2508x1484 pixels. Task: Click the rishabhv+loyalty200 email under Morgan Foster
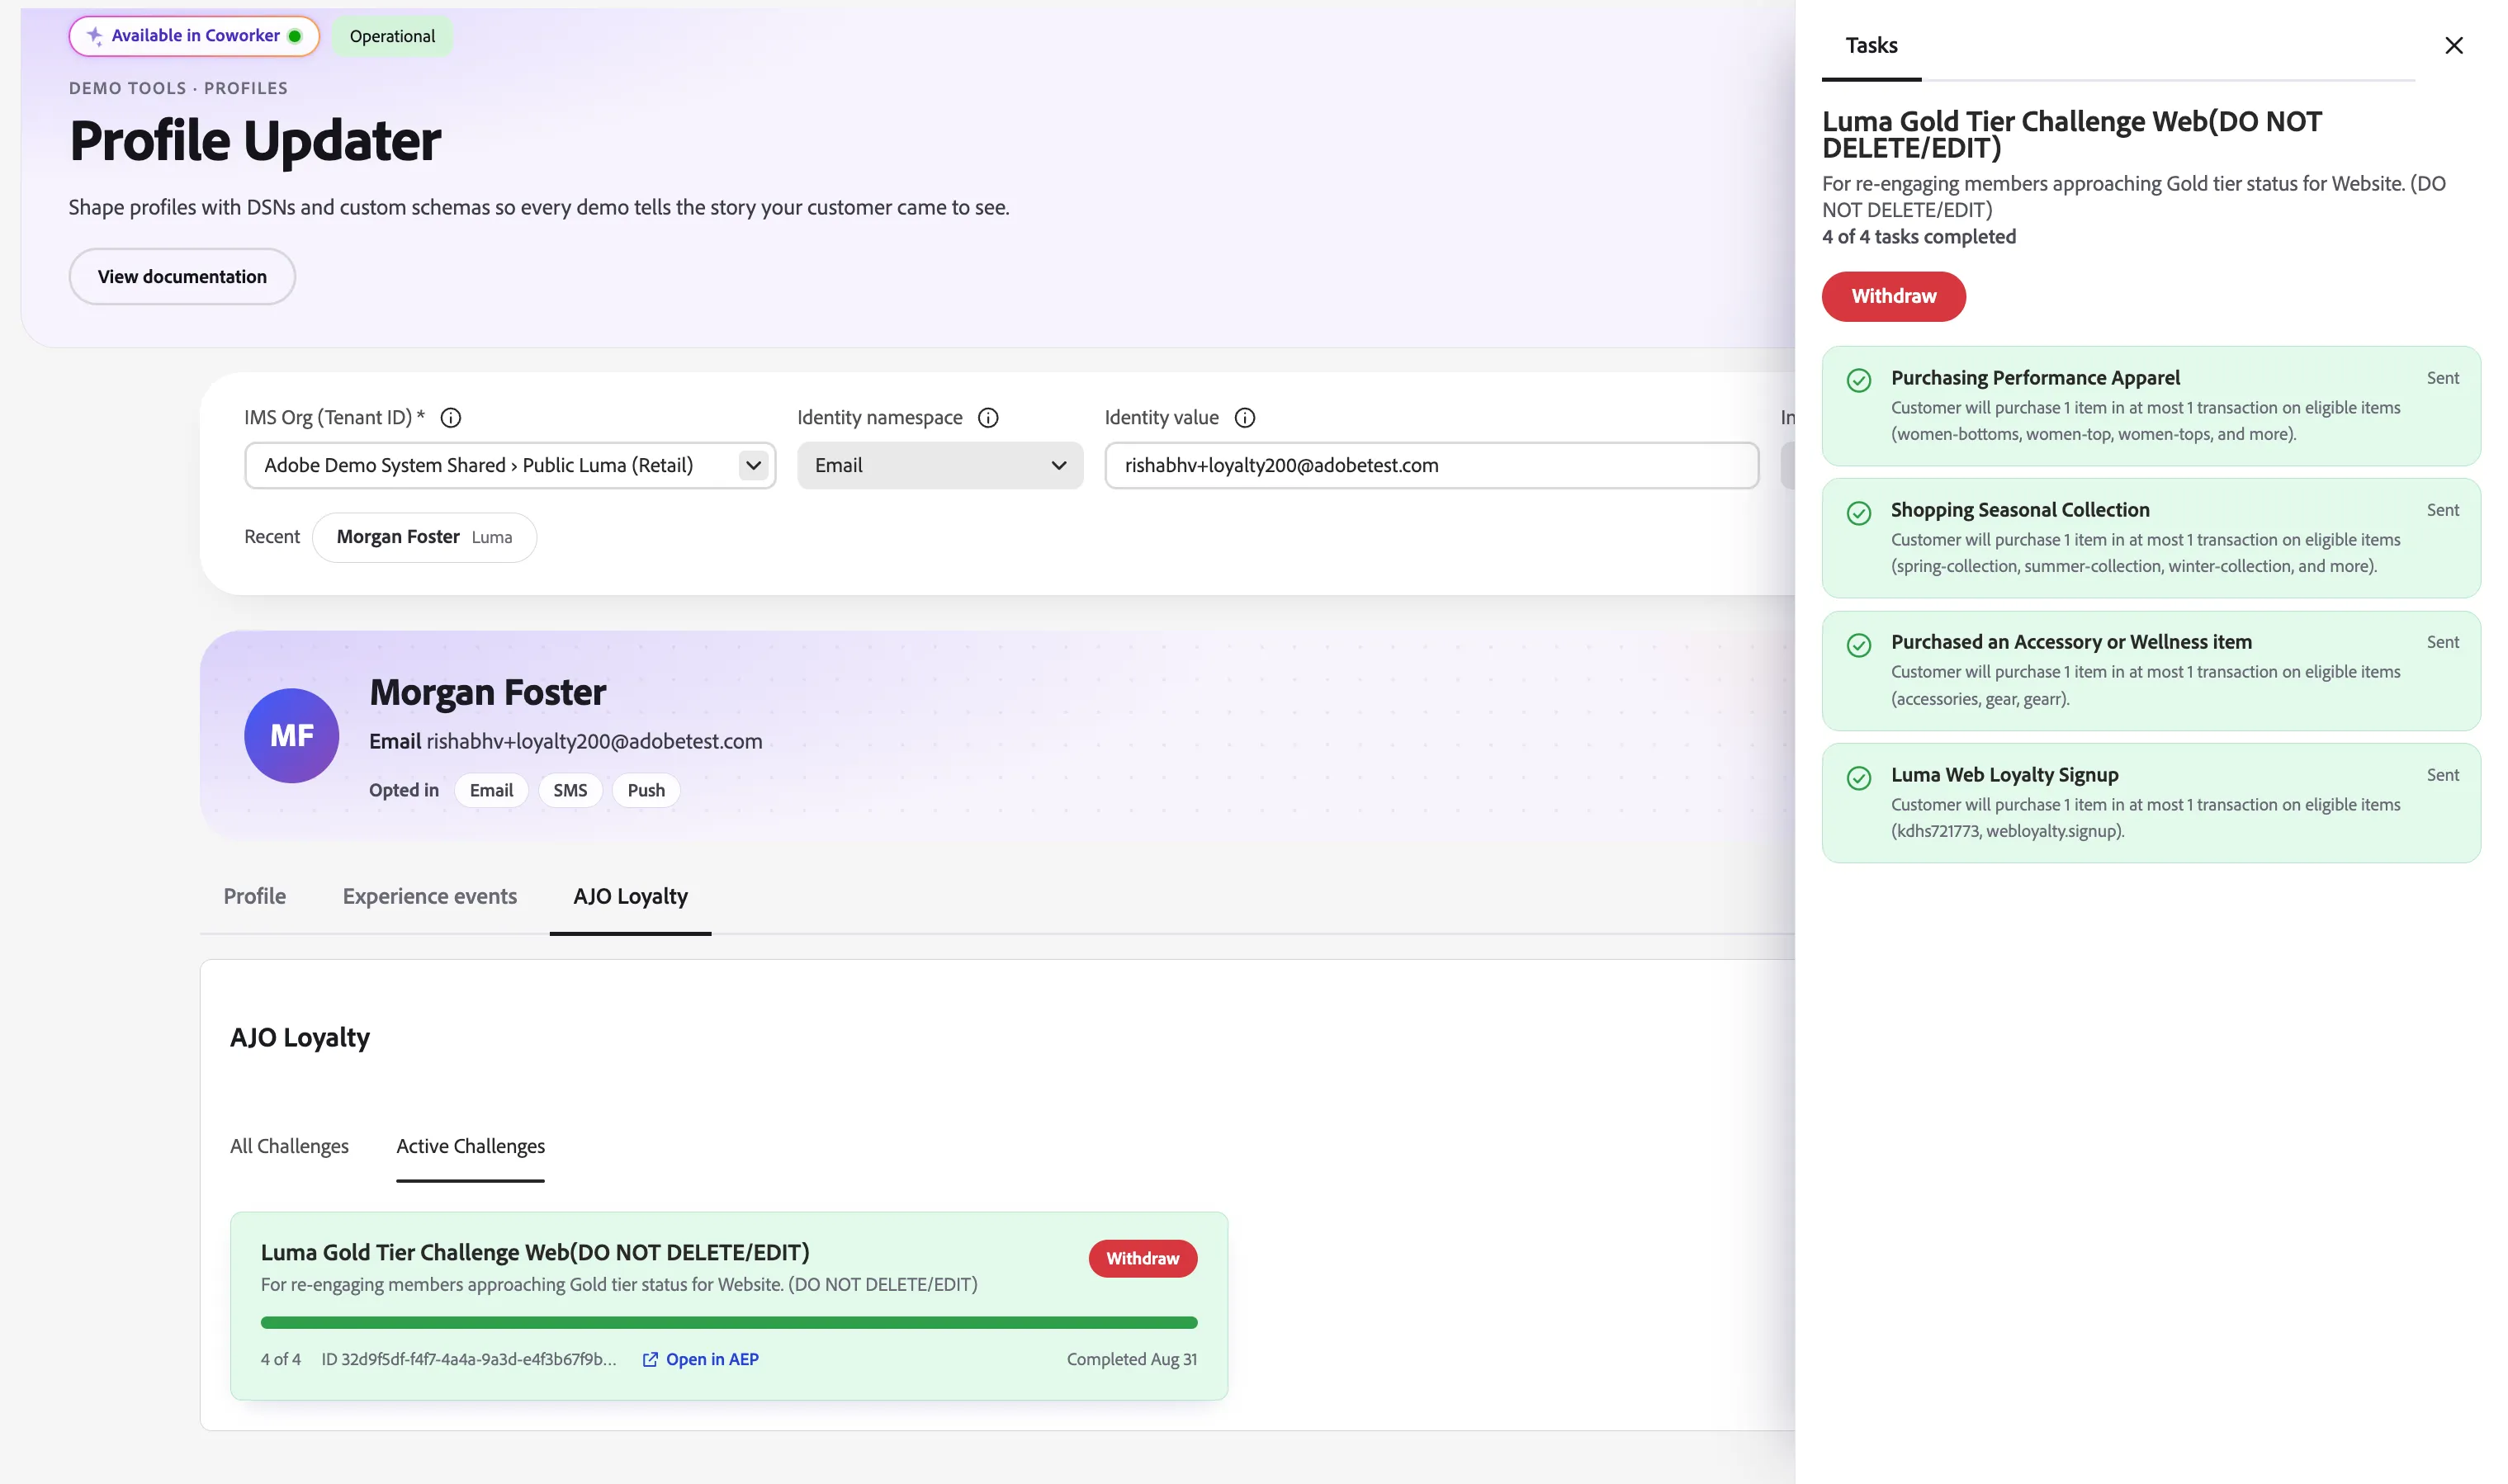point(594,742)
